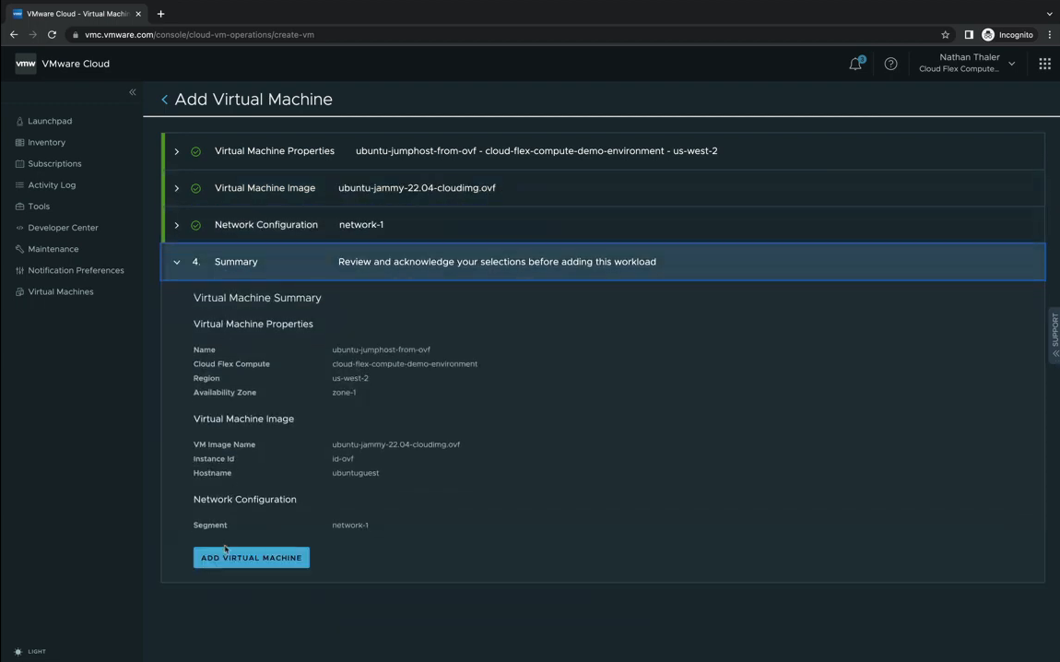The width and height of the screenshot is (1060, 662).
Task: Click the ubuntu-jammy-22.04-cloudimg.ovf summary value
Action: tap(396, 445)
